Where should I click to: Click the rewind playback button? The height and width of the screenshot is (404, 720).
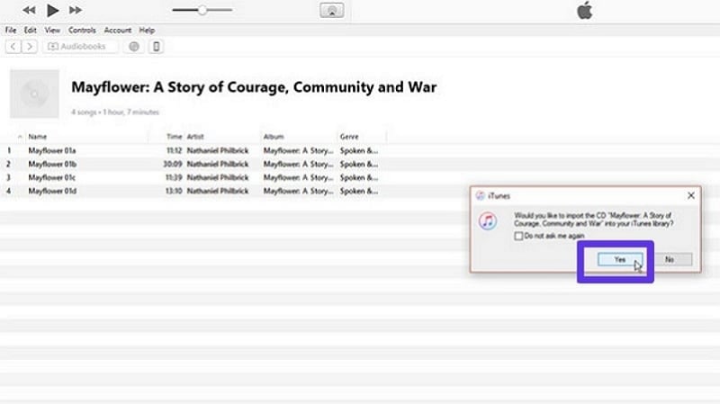click(x=29, y=10)
